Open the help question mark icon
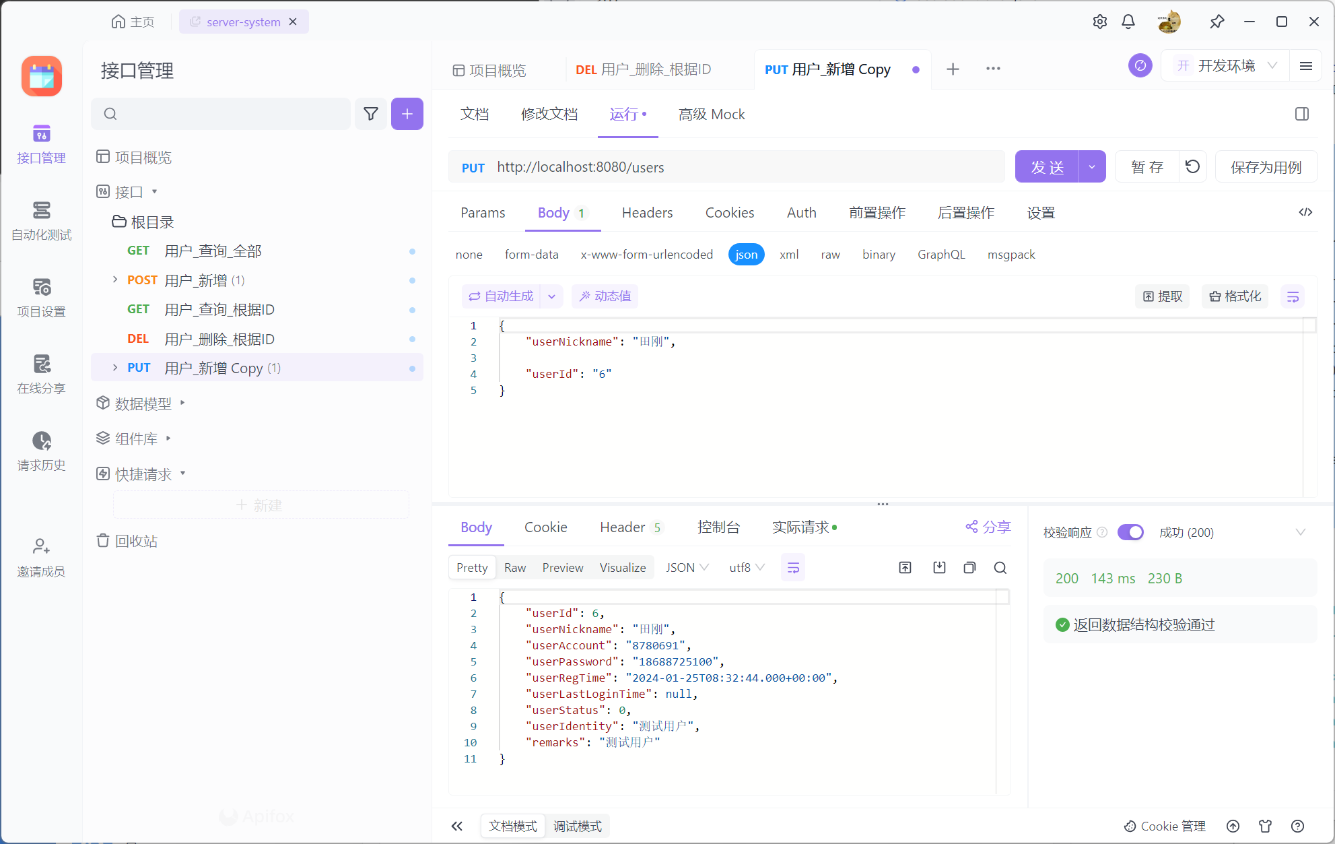Viewport: 1335px width, 844px height. click(1297, 826)
